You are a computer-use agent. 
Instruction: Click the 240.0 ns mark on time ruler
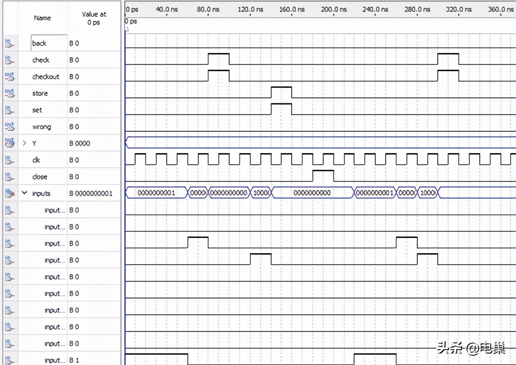(375, 9)
